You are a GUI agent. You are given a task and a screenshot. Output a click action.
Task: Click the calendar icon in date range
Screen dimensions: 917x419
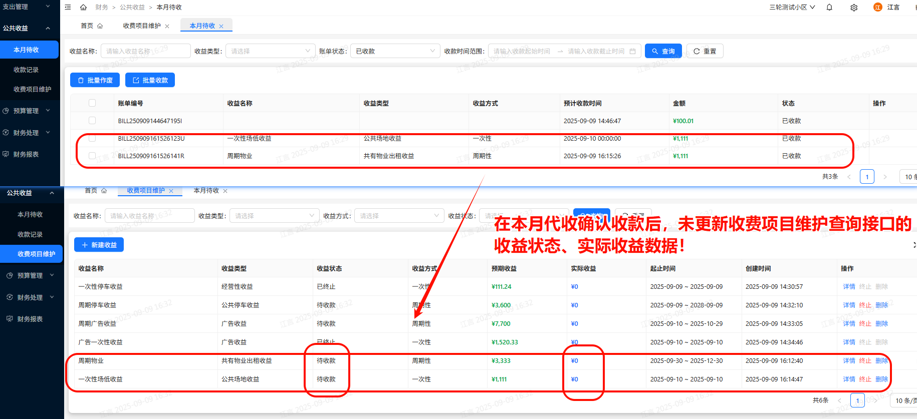[x=632, y=51]
